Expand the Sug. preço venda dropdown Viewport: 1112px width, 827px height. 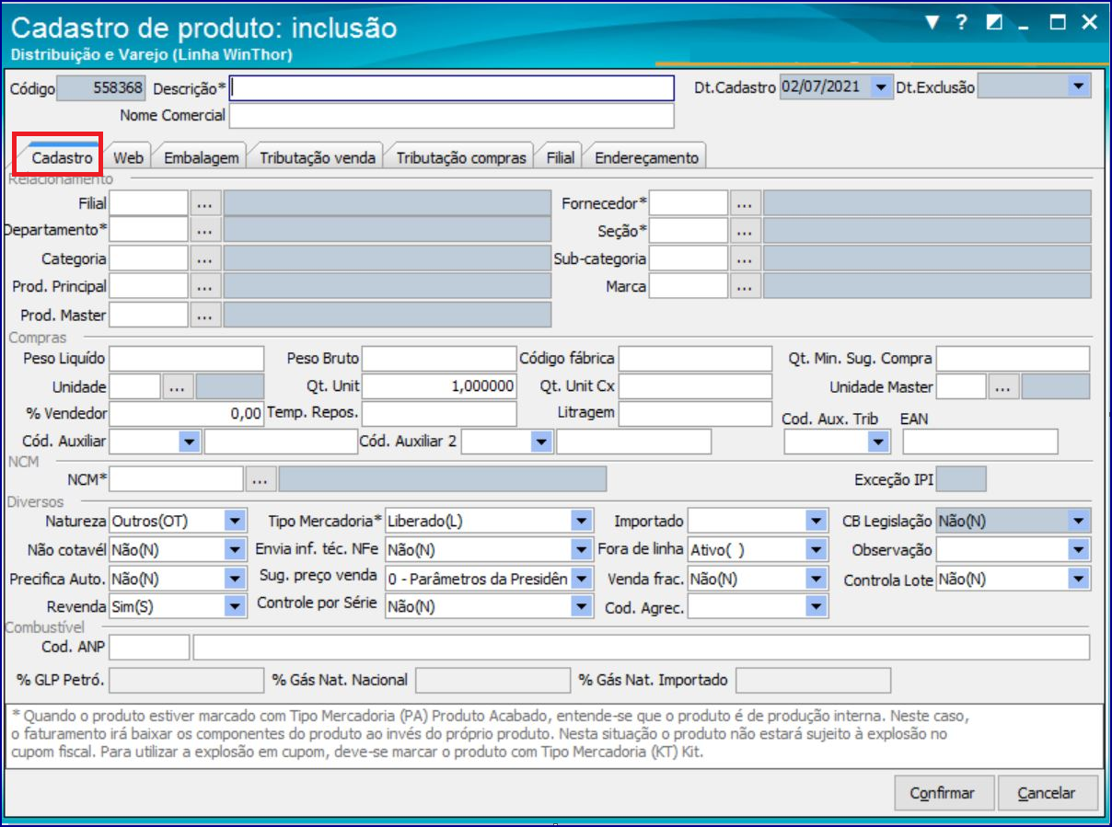(581, 580)
